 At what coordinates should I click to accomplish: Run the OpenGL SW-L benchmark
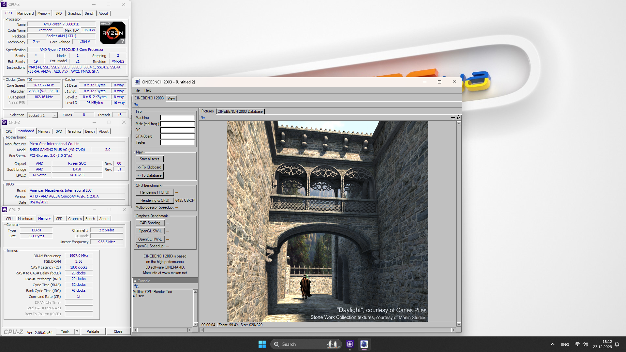(x=150, y=231)
